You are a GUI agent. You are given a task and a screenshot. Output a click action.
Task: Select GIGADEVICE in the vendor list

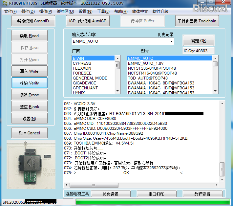tap(93, 83)
